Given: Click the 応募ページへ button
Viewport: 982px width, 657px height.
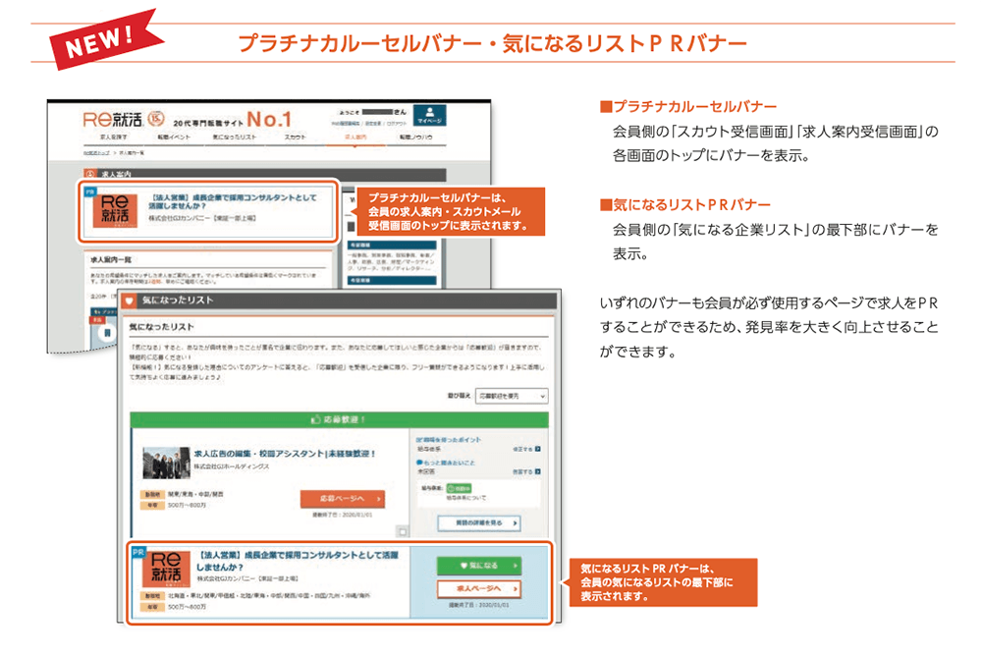Looking at the screenshot, I should 345,498.
